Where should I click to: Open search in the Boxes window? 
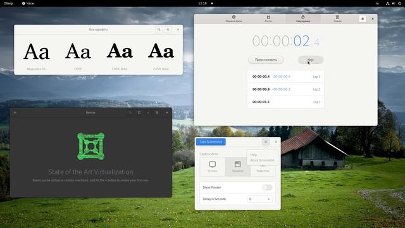coord(130,113)
